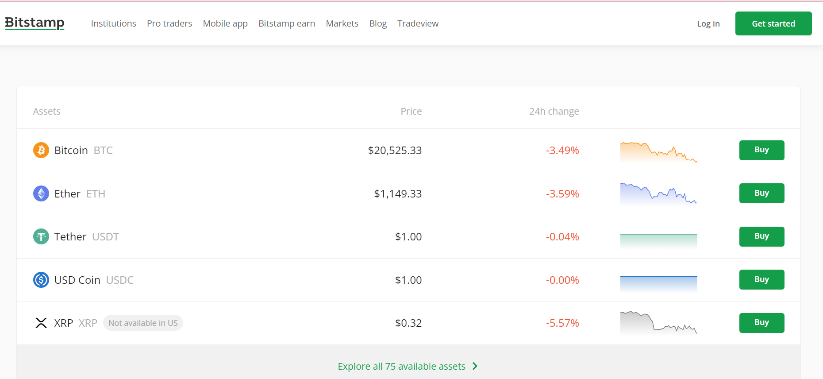Click the -3.59% Ether change value
823x379 pixels.
[x=562, y=194]
